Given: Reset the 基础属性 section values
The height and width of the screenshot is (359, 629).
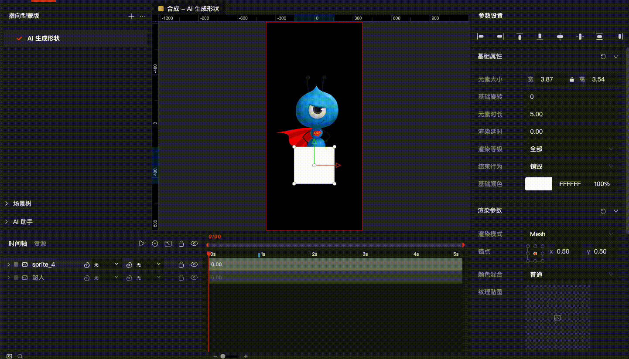Looking at the screenshot, I should pyautogui.click(x=603, y=57).
